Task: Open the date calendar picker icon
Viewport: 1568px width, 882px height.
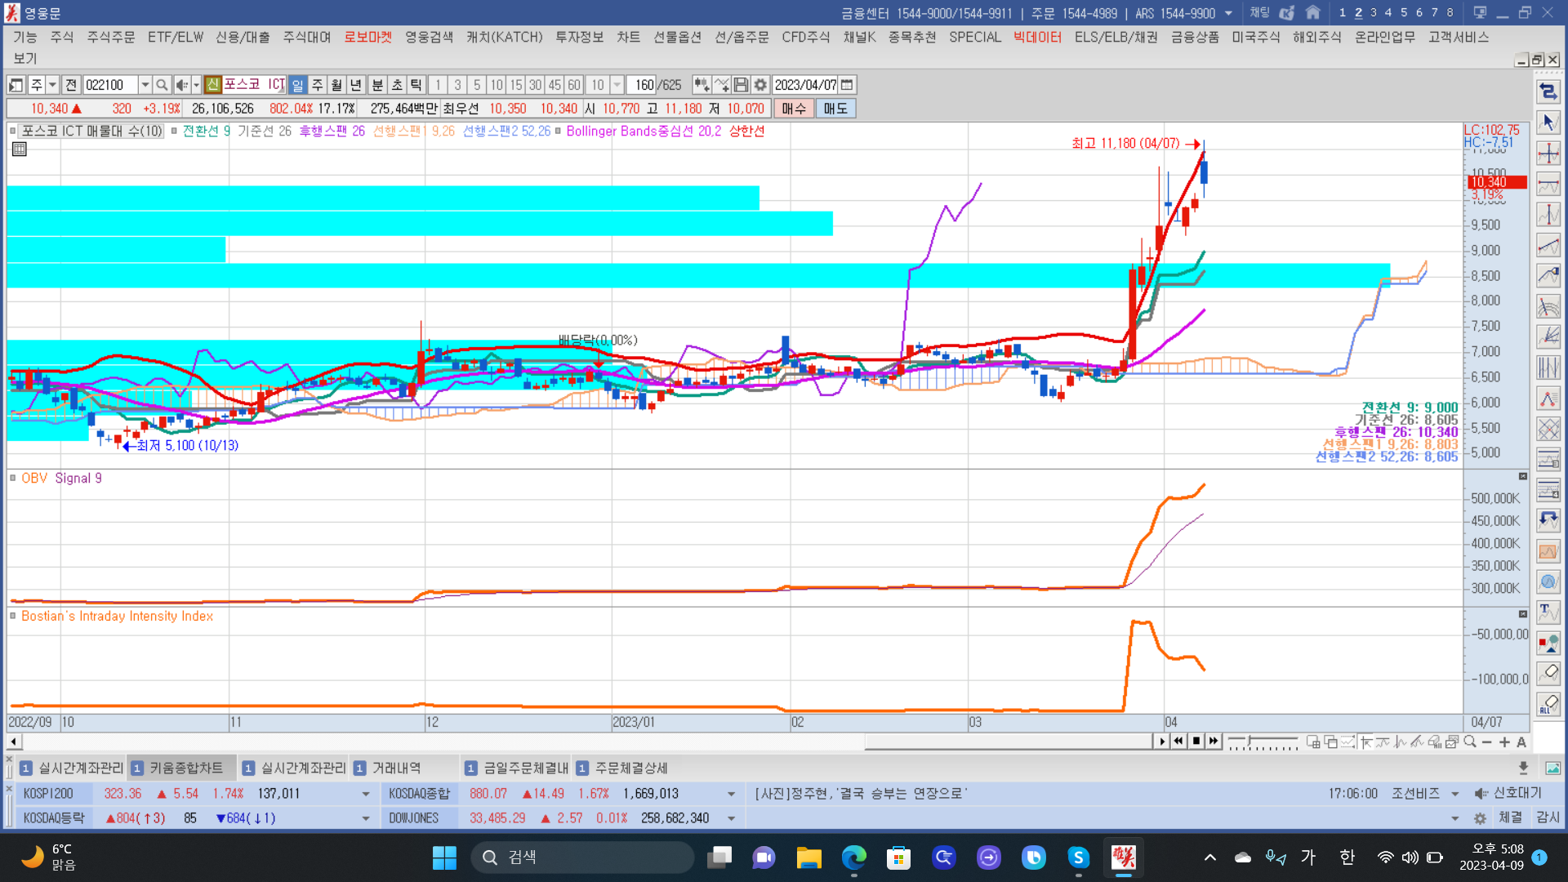Action: [847, 85]
